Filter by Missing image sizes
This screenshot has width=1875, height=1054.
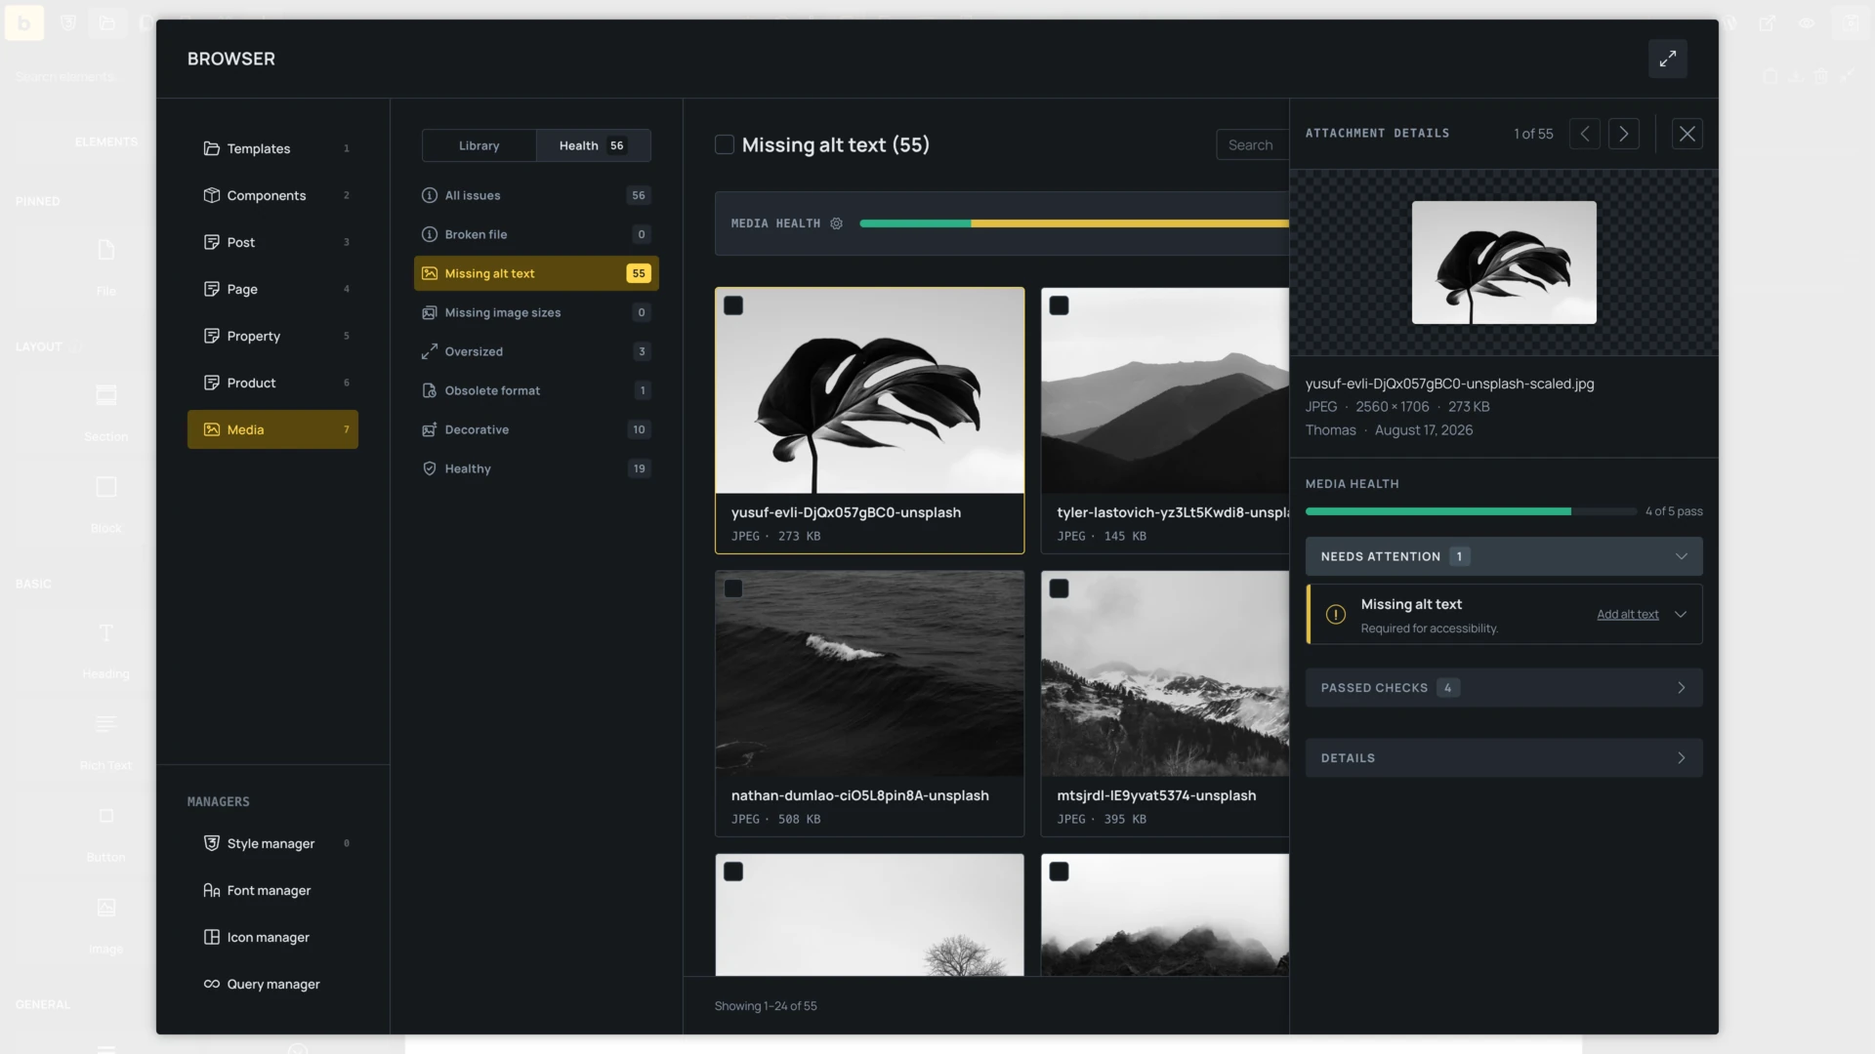536,312
